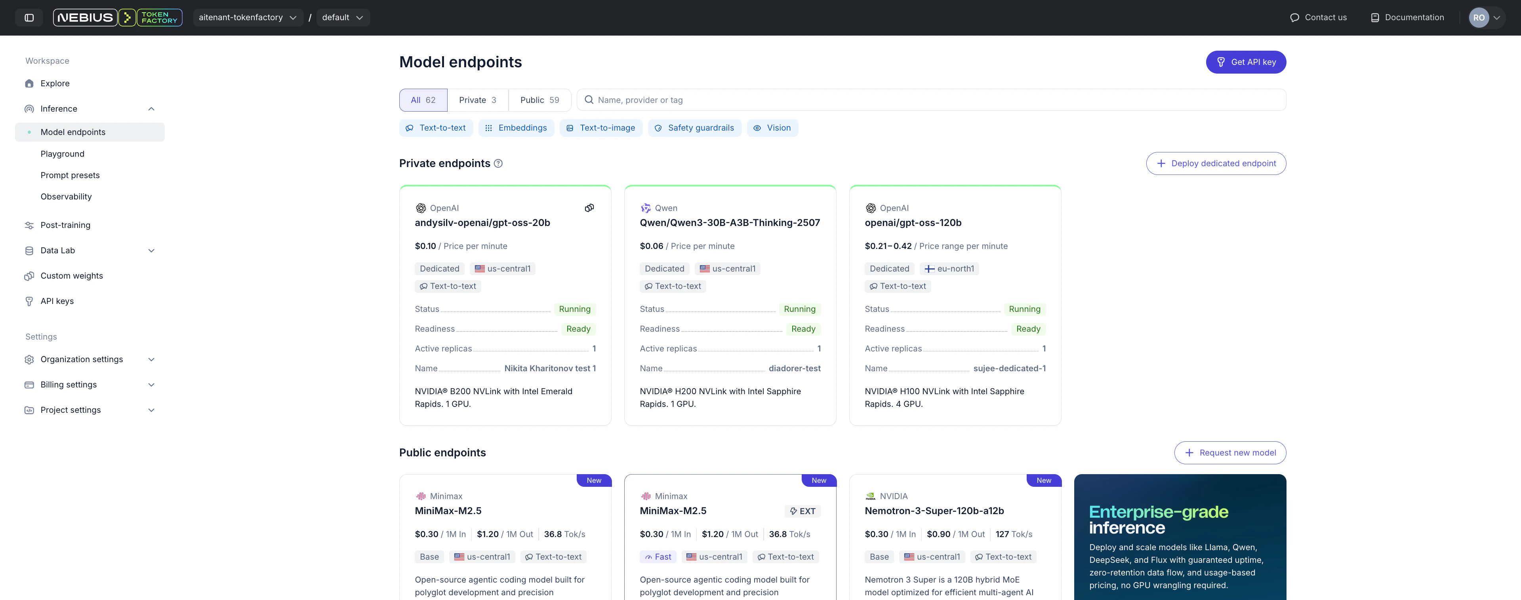Click the Billing settings card icon
The image size is (1521, 600).
[29, 385]
